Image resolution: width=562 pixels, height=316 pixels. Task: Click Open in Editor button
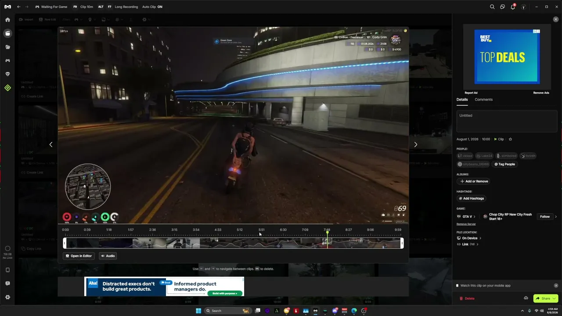pos(79,256)
